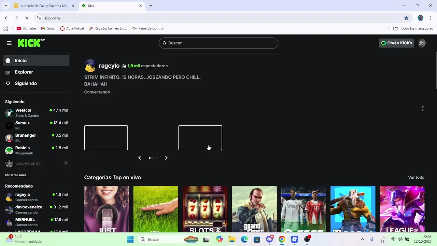The image size is (437, 246).
Task: Show hidden system tray icons
Action: 362,240
